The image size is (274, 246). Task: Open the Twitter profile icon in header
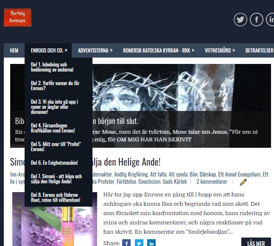coord(240,19)
